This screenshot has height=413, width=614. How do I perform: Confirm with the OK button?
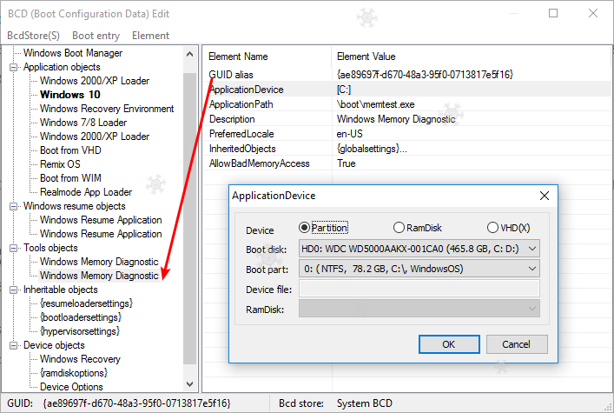click(x=449, y=344)
